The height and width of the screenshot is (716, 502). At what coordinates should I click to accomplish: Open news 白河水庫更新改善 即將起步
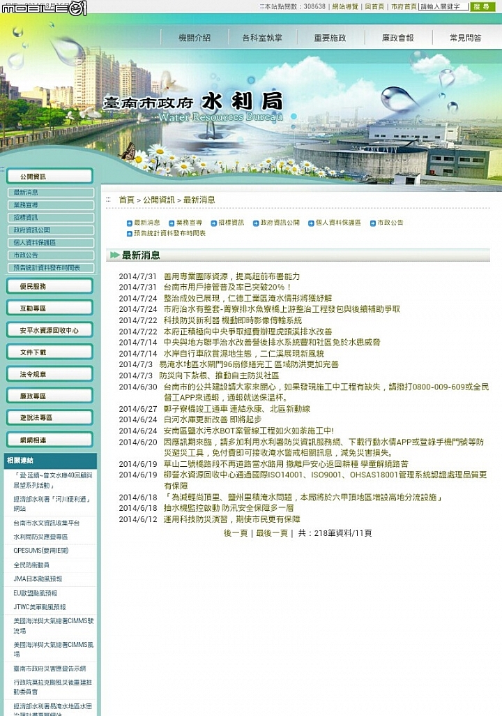click(213, 419)
